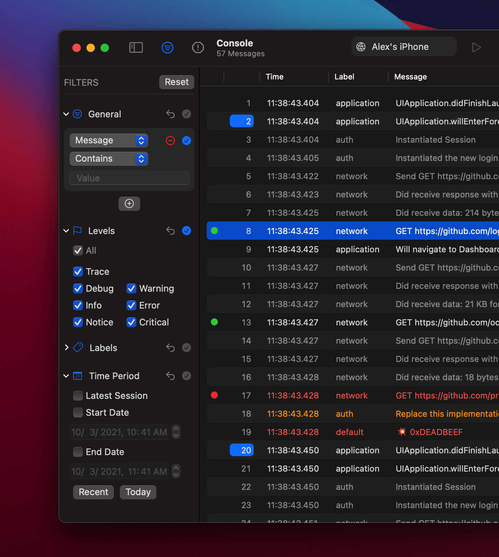499x557 pixels.
Task: Collapse the Levels filter section
Action: [66, 231]
